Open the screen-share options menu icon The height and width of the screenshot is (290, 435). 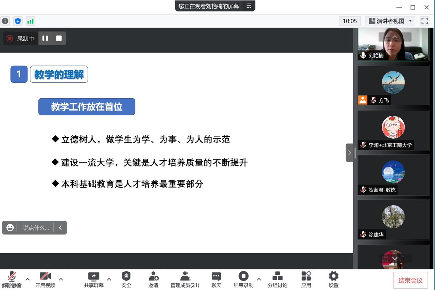pos(249,6)
